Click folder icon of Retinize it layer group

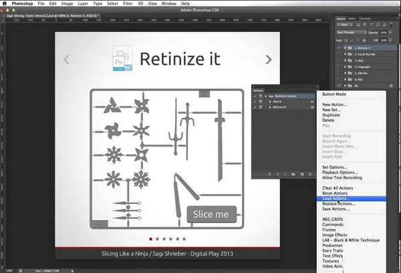tap(350, 48)
